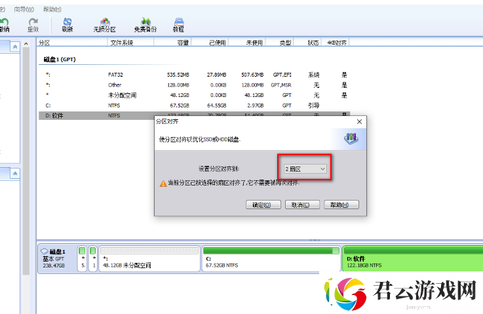Screen dimensions: 483x314
Task: Open the 帮助(H) menu
Action: 52,9
